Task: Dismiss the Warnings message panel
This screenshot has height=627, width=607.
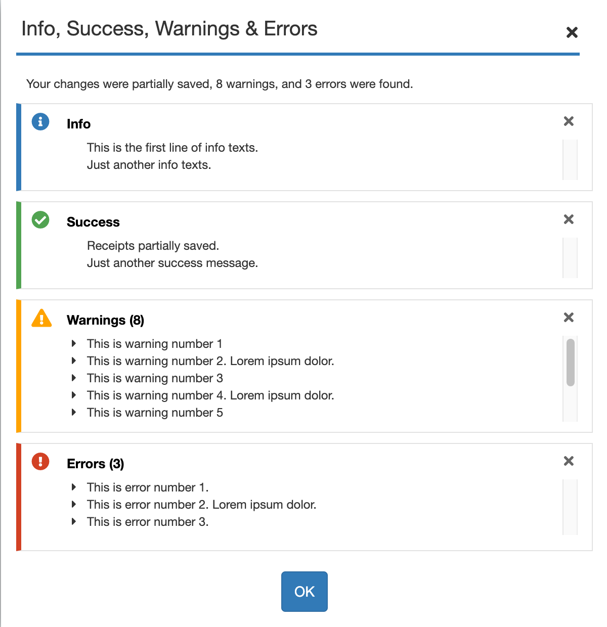Action: coord(569,318)
